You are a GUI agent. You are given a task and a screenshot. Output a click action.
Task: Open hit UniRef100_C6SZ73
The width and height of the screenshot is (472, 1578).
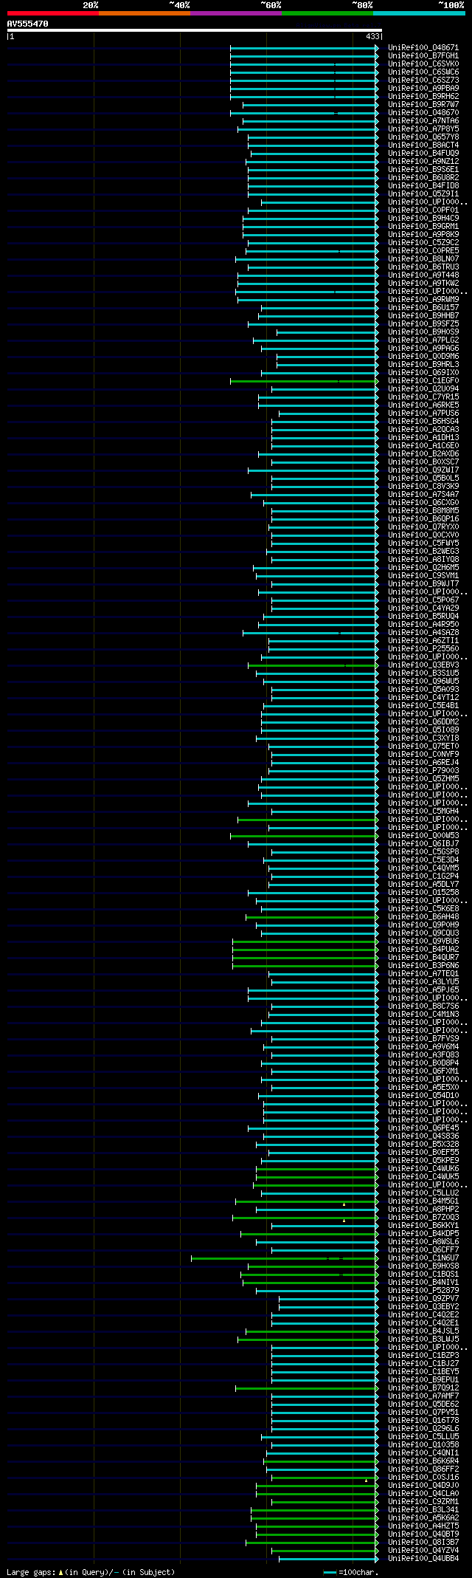[423, 80]
